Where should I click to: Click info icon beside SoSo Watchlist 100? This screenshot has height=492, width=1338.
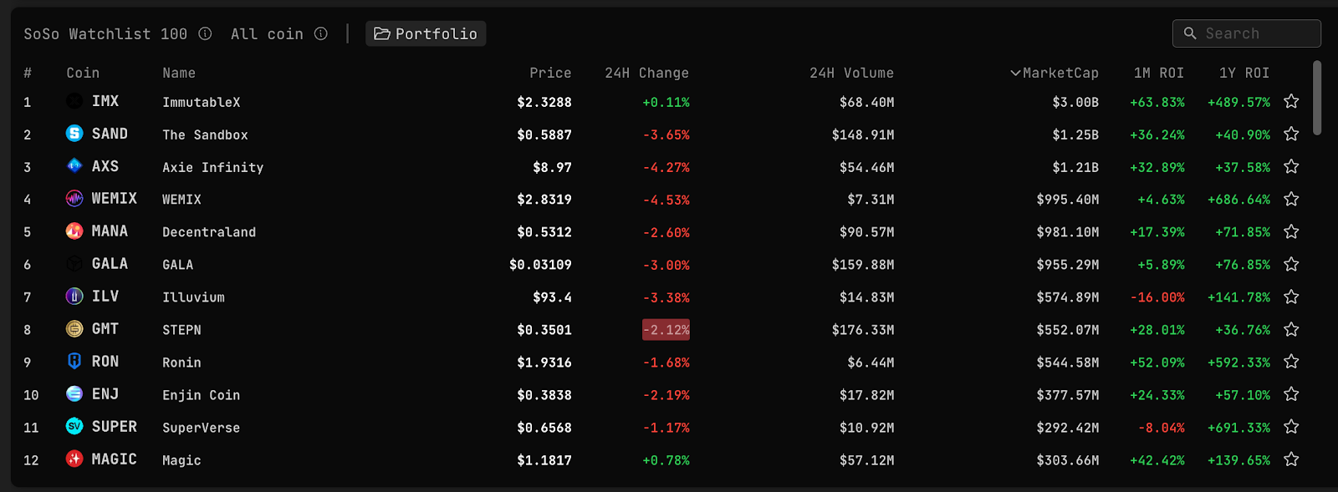point(205,34)
